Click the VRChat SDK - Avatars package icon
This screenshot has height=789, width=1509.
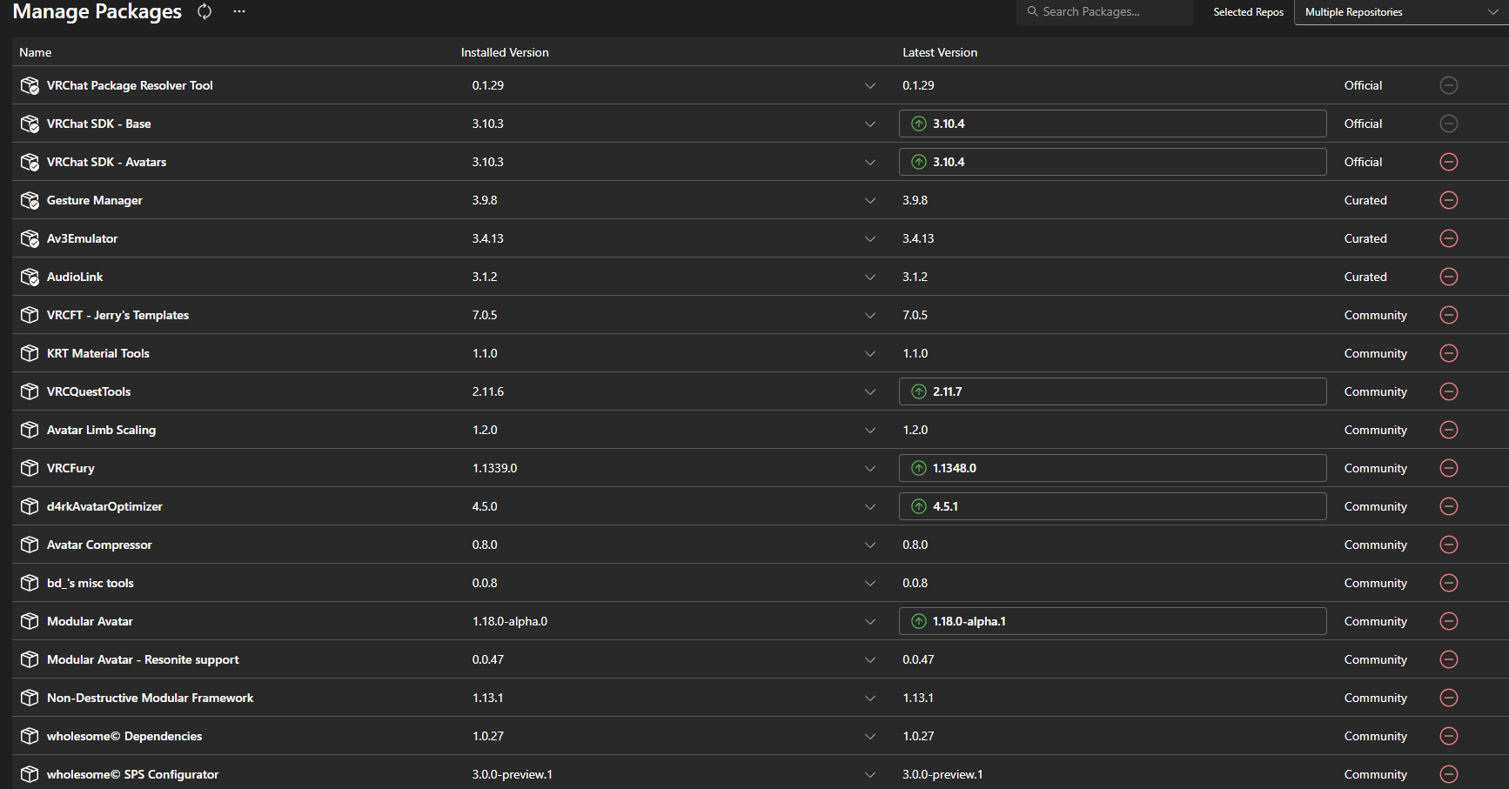point(30,162)
